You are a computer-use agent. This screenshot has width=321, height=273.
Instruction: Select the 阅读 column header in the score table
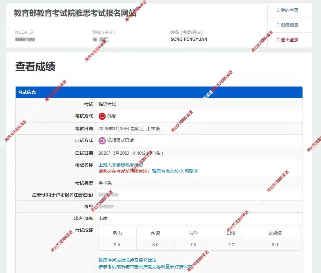pyautogui.click(x=155, y=233)
